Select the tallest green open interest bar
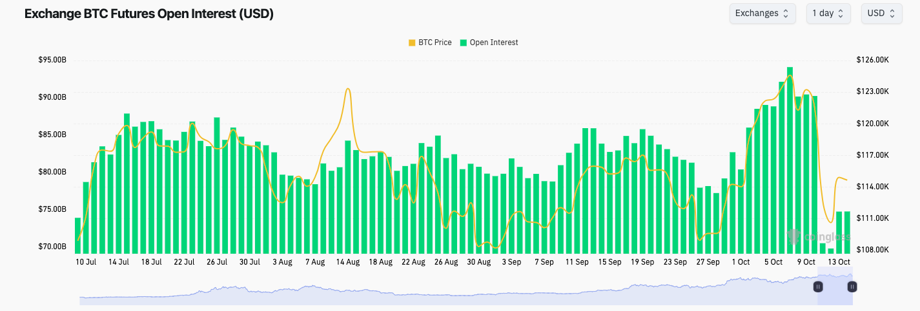920x311 pixels. (790, 160)
